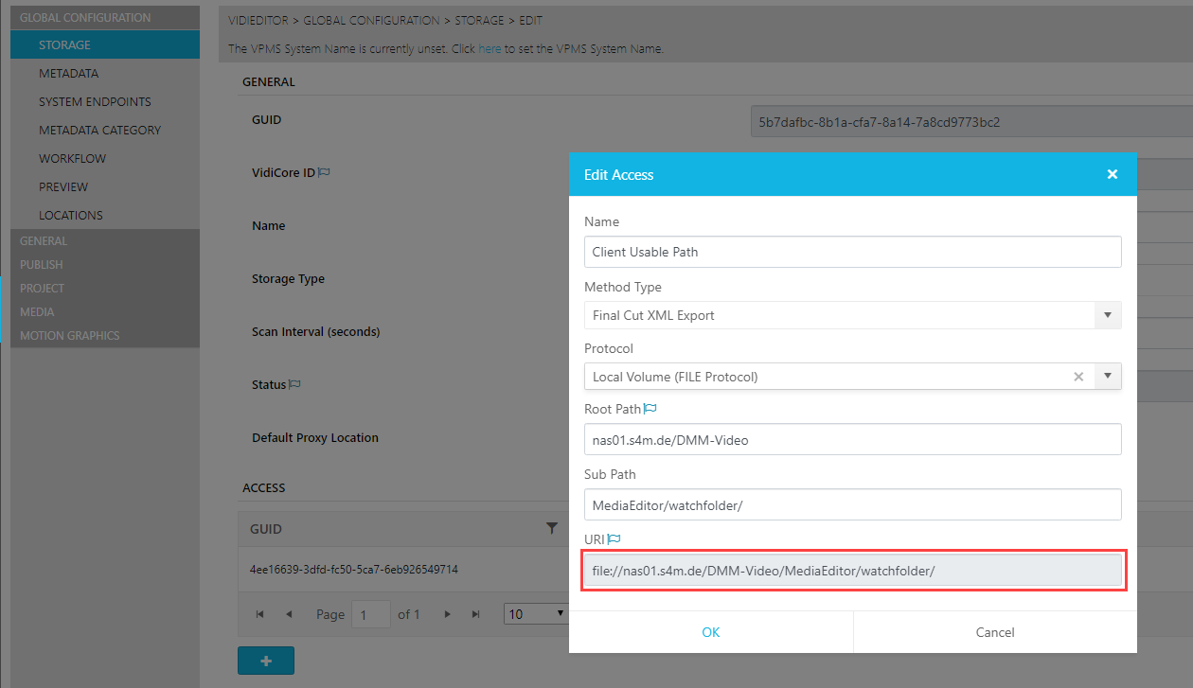The width and height of the screenshot is (1193, 688).
Task: Click the flag icon next to URI
Action: point(614,538)
